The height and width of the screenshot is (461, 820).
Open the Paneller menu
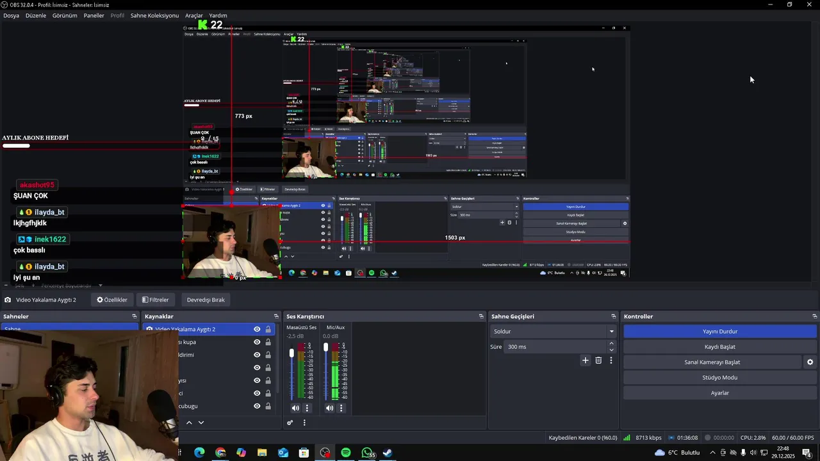94,15
